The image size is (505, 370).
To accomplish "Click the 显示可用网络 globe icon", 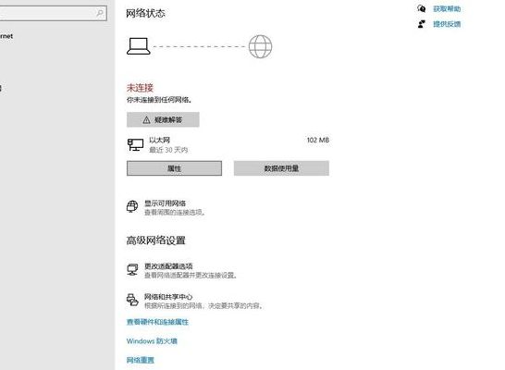I will point(132,206).
